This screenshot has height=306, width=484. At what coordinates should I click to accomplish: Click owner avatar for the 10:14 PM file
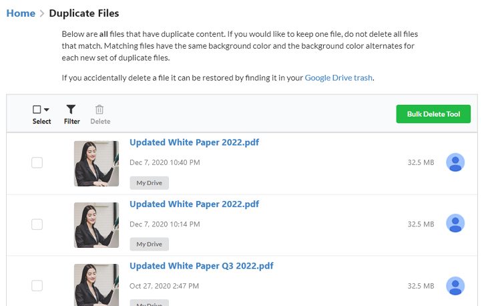coord(455,223)
